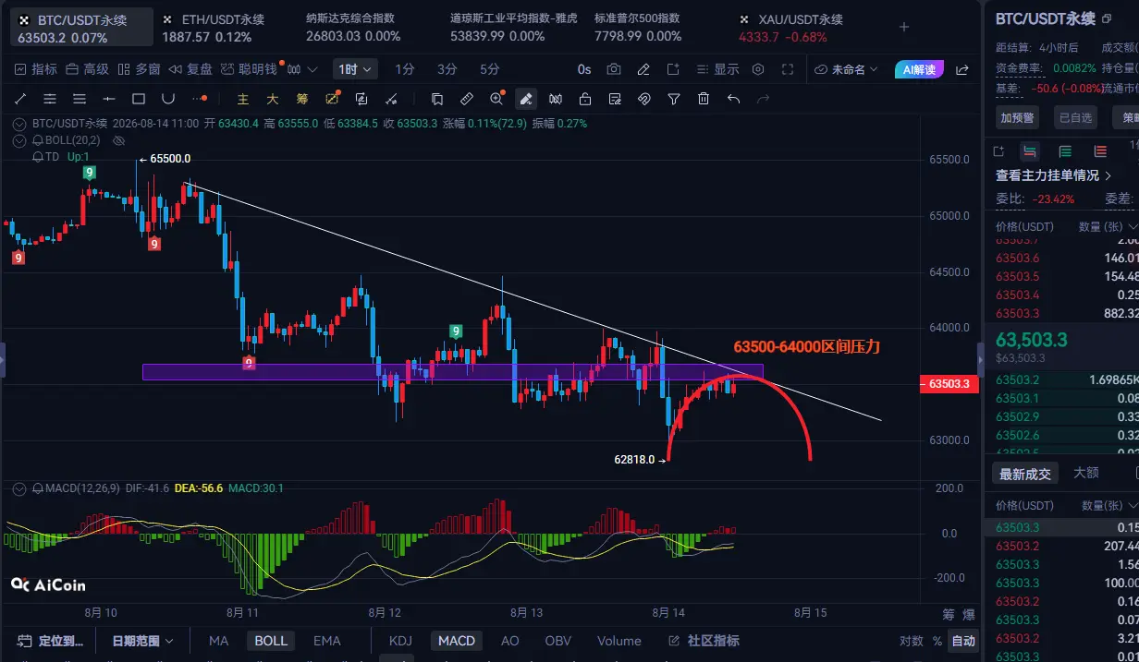Toggle the lock drawings padlock icon
Viewport: 1139px width, 662px height.
point(585,99)
